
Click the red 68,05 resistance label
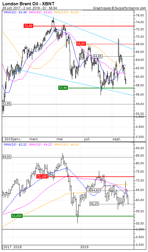[x=81, y=44]
